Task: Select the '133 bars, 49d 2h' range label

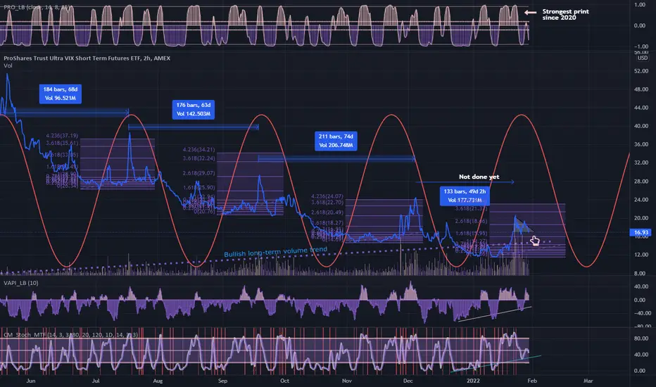Action: point(465,196)
